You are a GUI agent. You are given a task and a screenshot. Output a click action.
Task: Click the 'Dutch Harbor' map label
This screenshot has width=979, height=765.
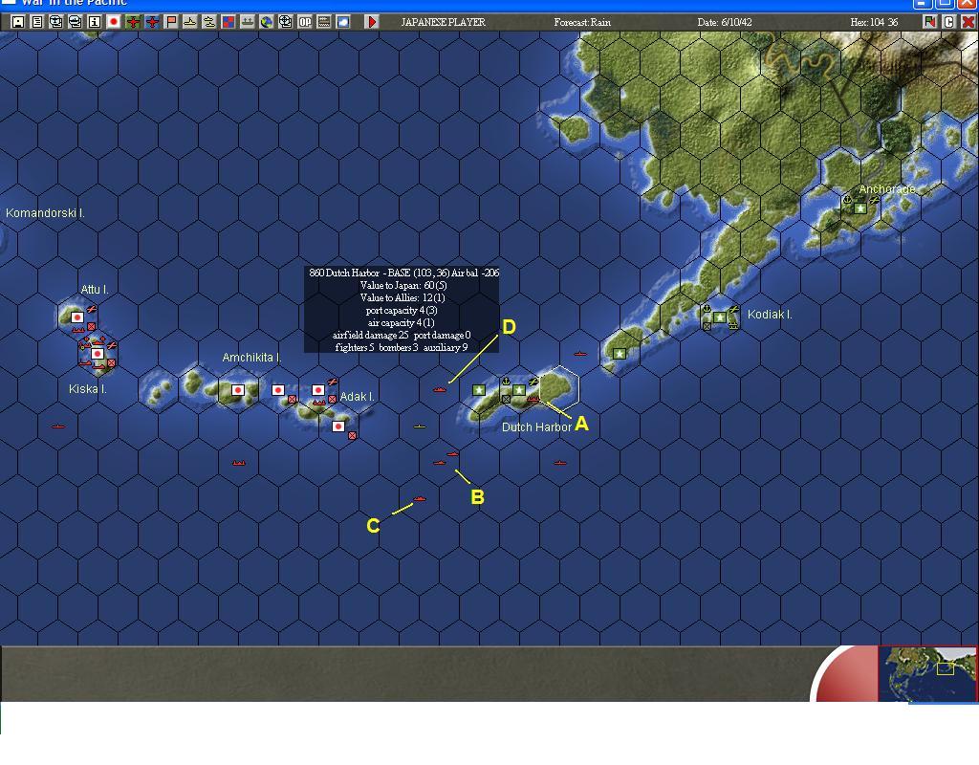(537, 427)
